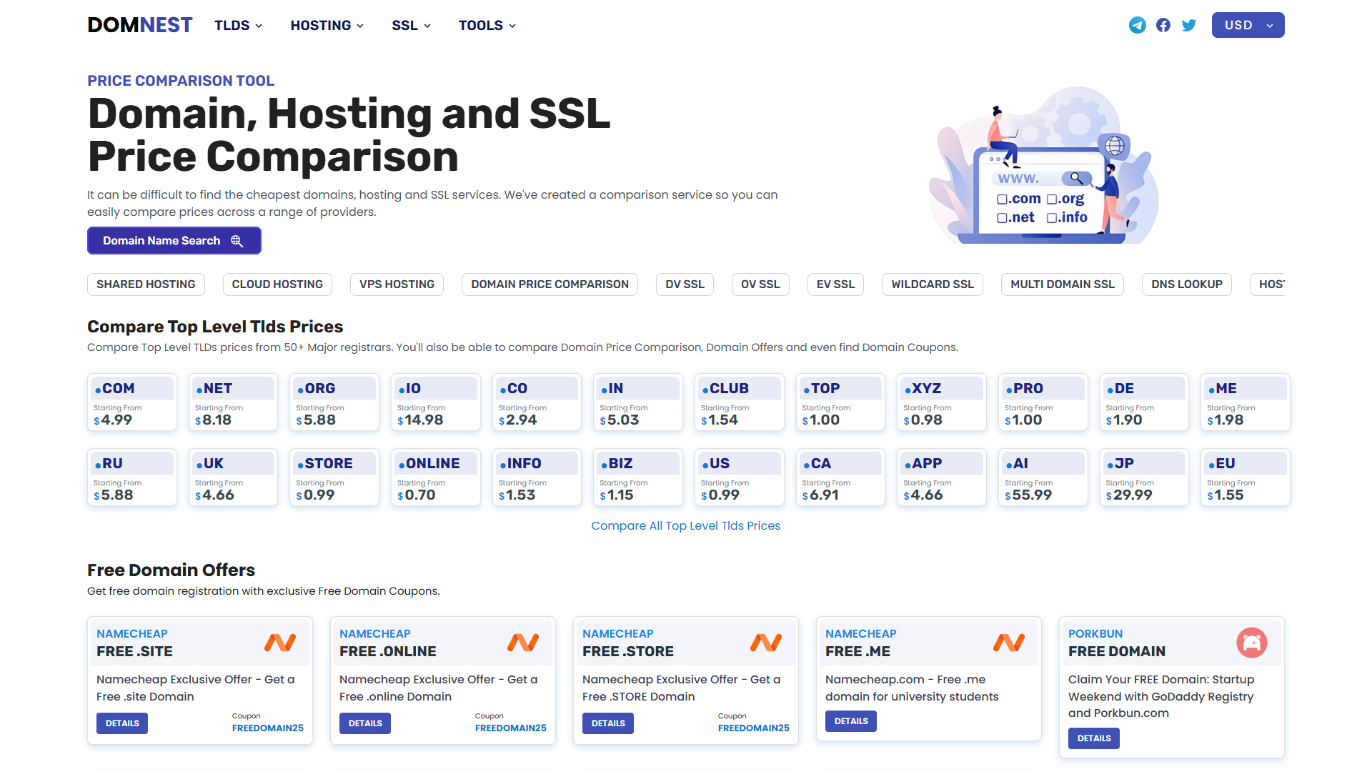Select the WILDCARD SSL tab
Viewport: 1372px width, 772px height.
(x=932, y=284)
